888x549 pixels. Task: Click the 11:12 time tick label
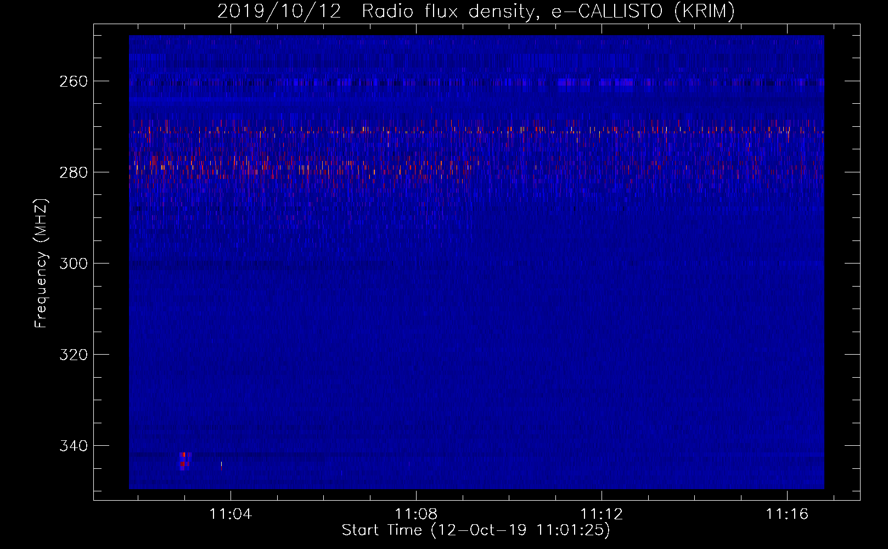tap(602, 514)
